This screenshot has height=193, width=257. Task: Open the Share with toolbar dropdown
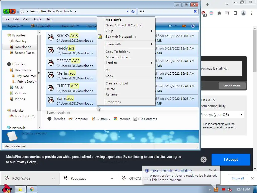pos(70,26)
